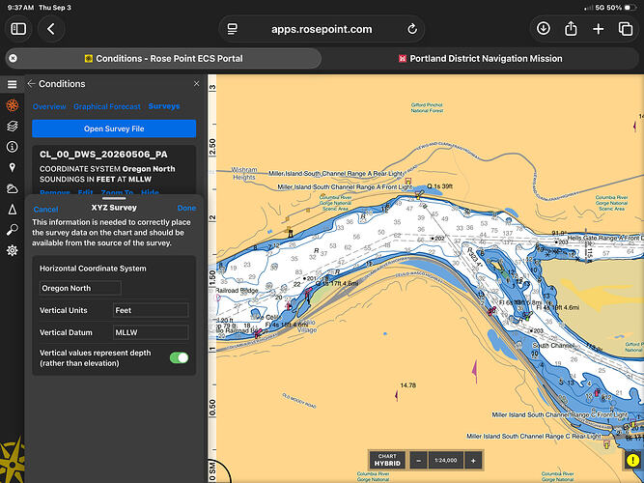The height and width of the screenshot is (483, 644).
Task: Open the 1:24,000 chart scale selector
Action: [x=446, y=461]
